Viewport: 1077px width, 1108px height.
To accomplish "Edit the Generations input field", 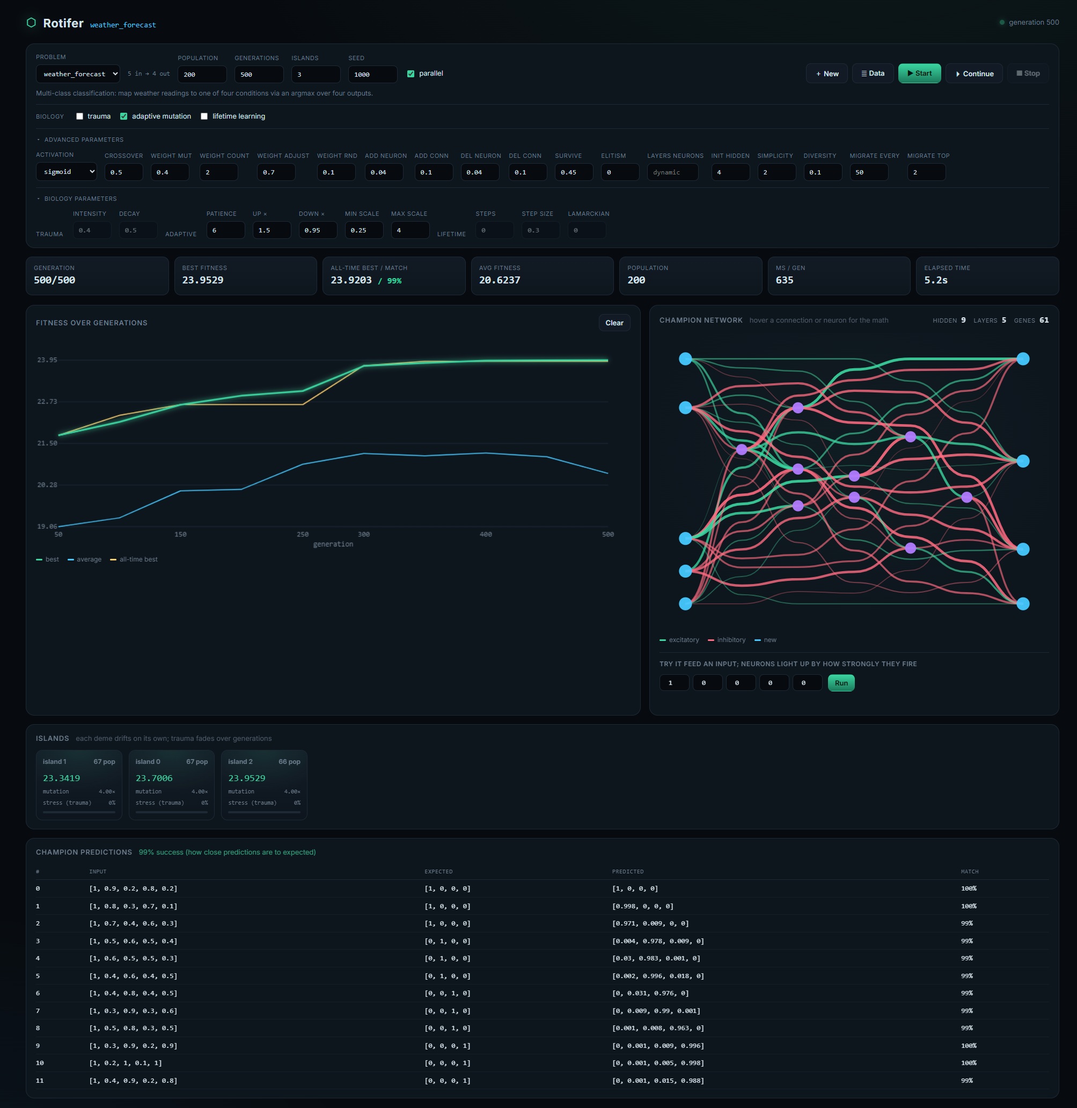I will (259, 74).
